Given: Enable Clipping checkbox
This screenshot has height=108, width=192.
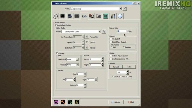Looking at the screenshot, I should click(57, 53).
